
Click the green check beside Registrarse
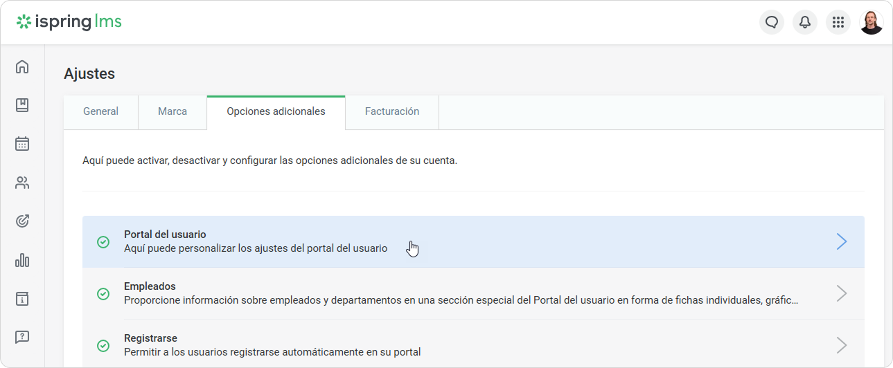pyautogui.click(x=103, y=346)
